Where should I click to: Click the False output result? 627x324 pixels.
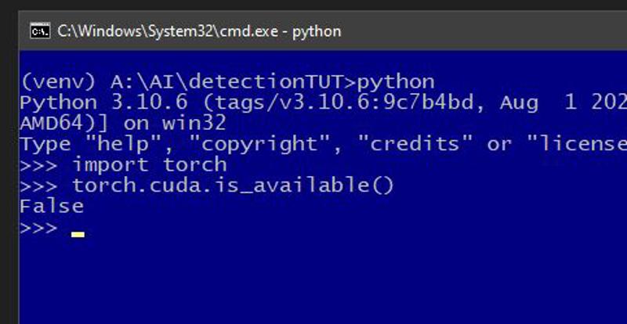tap(52, 207)
